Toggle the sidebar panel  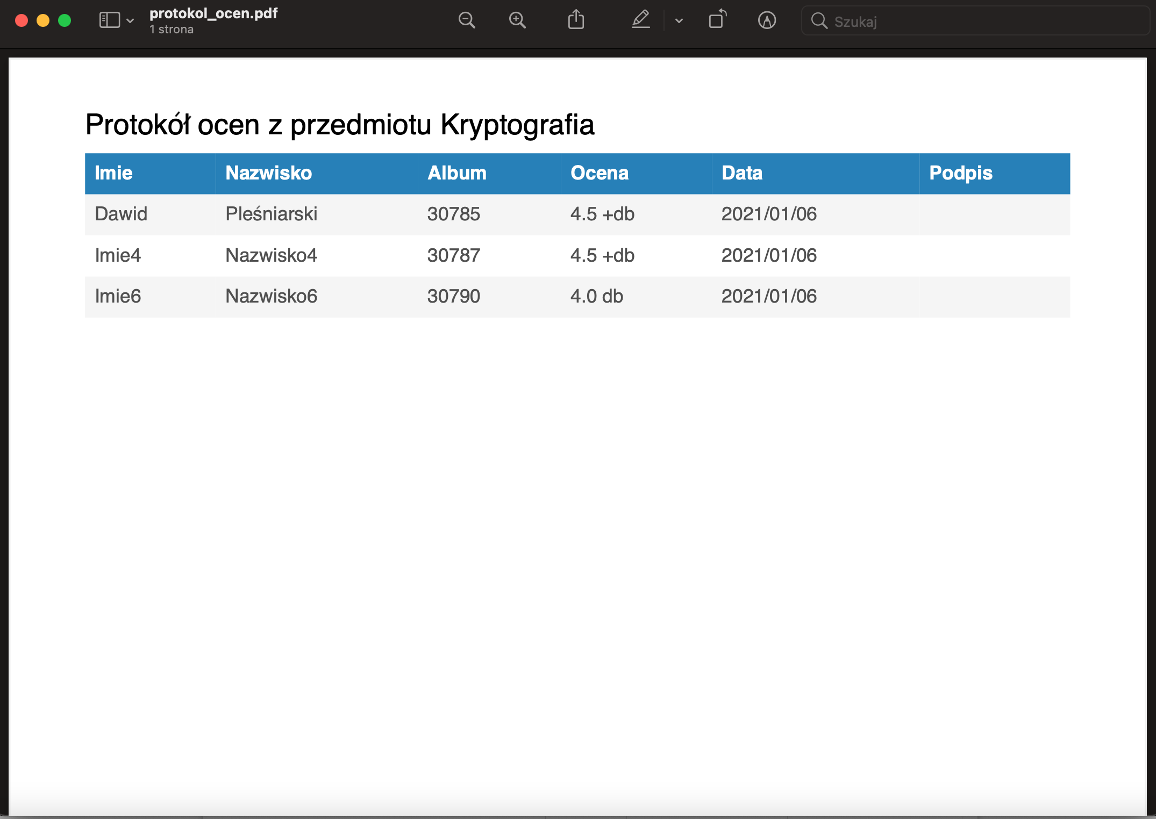click(110, 20)
